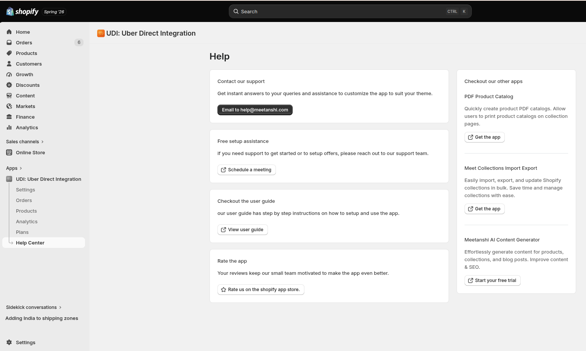The image size is (586, 351).
Task: Click the Online Store storefront icon
Action: pyautogui.click(x=9, y=152)
